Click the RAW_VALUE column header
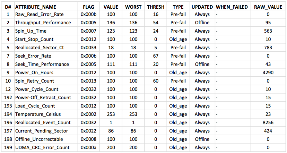The image size is (287, 153). [268, 7]
